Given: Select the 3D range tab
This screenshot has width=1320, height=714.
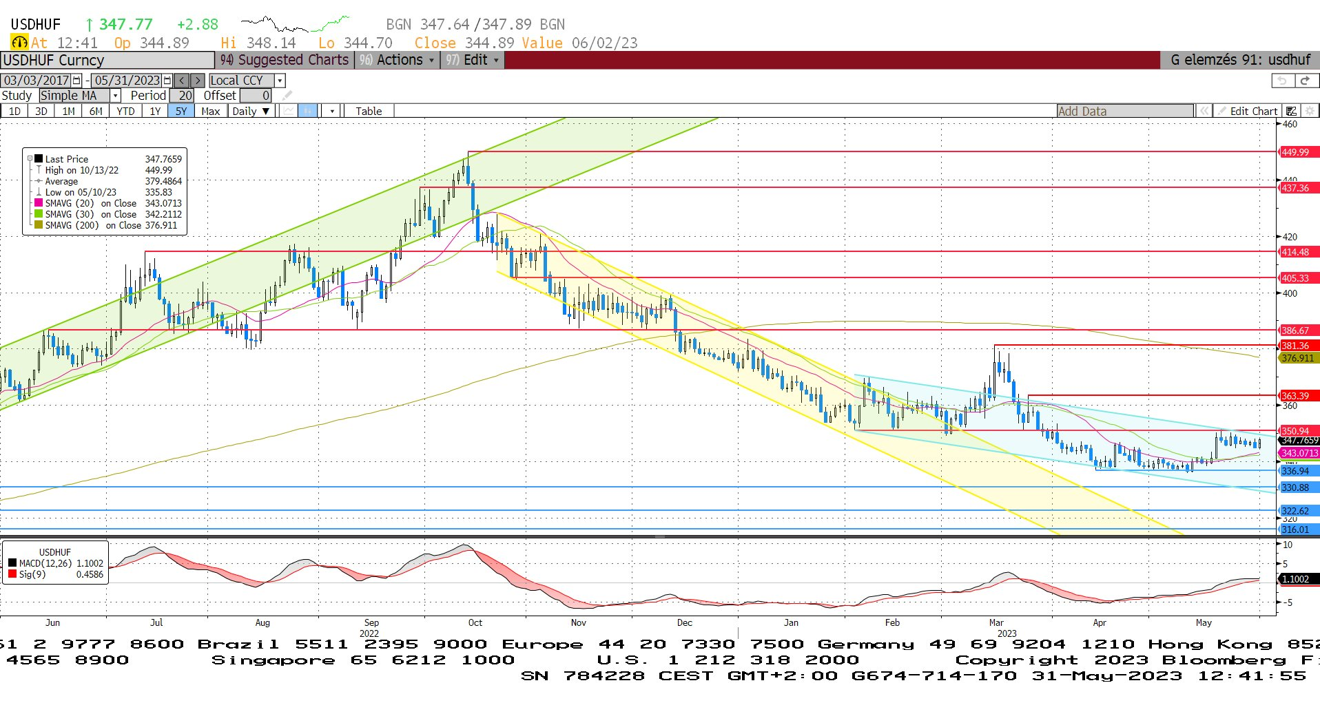Looking at the screenshot, I should coord(41,111).
